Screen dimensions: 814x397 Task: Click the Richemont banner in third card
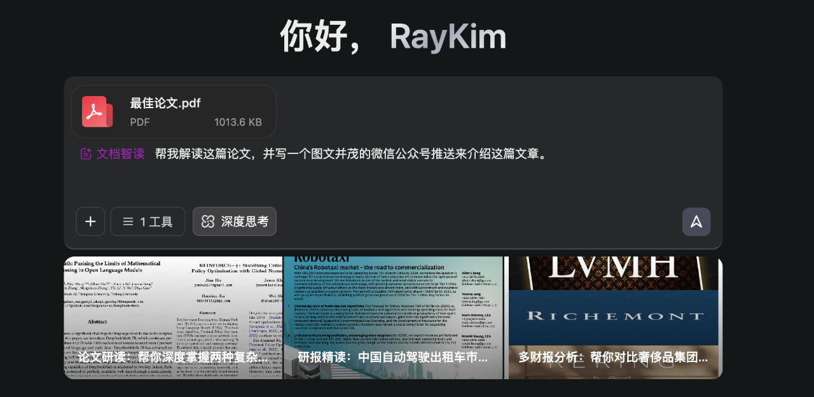pos(613,316)
